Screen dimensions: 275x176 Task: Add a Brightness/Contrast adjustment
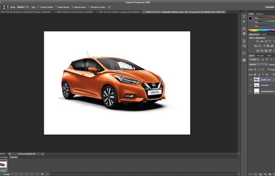coord(257,41)
